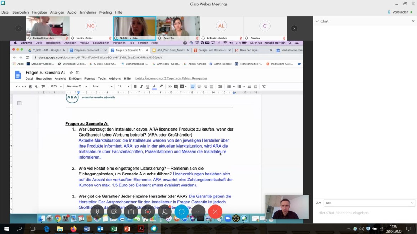The image size is (417, 234).
Task: Click the underlined text color button
Action: [154, 86]
